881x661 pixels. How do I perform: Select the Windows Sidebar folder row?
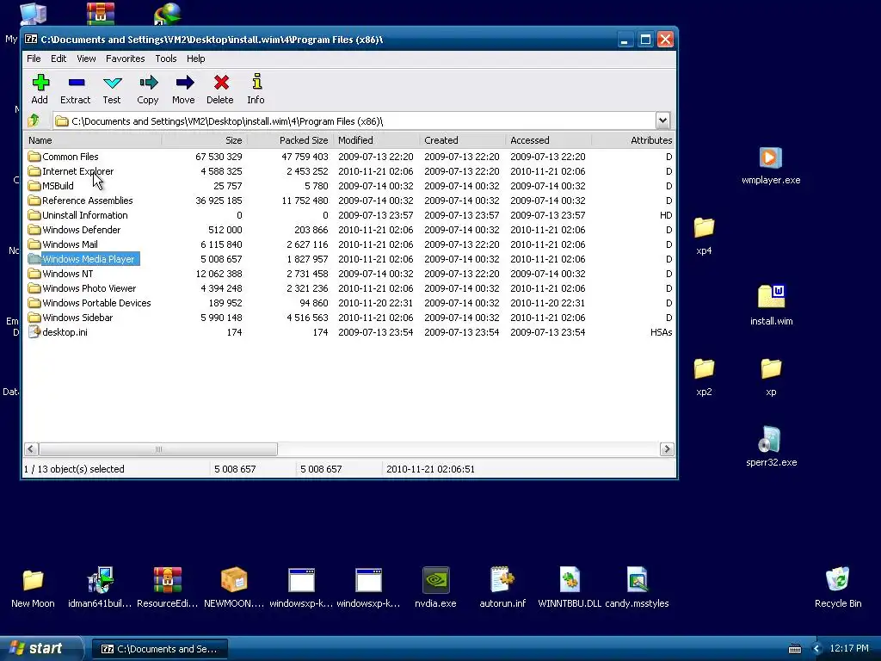pos(349,318)
